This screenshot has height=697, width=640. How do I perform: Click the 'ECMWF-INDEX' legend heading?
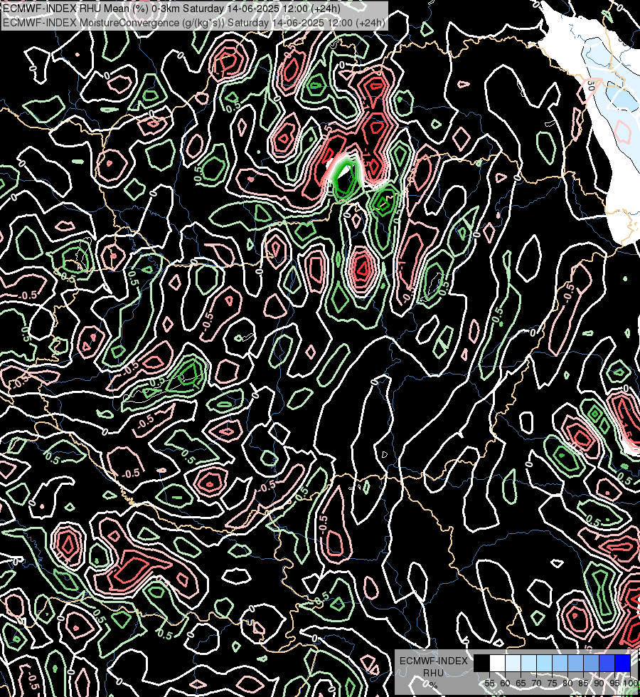point(434,661)
